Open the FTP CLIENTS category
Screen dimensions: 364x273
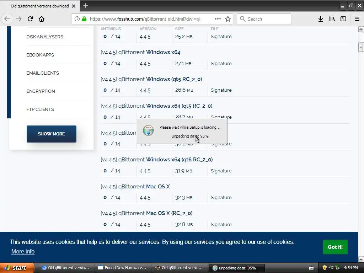pyautogui.click(x=40, y=109)
